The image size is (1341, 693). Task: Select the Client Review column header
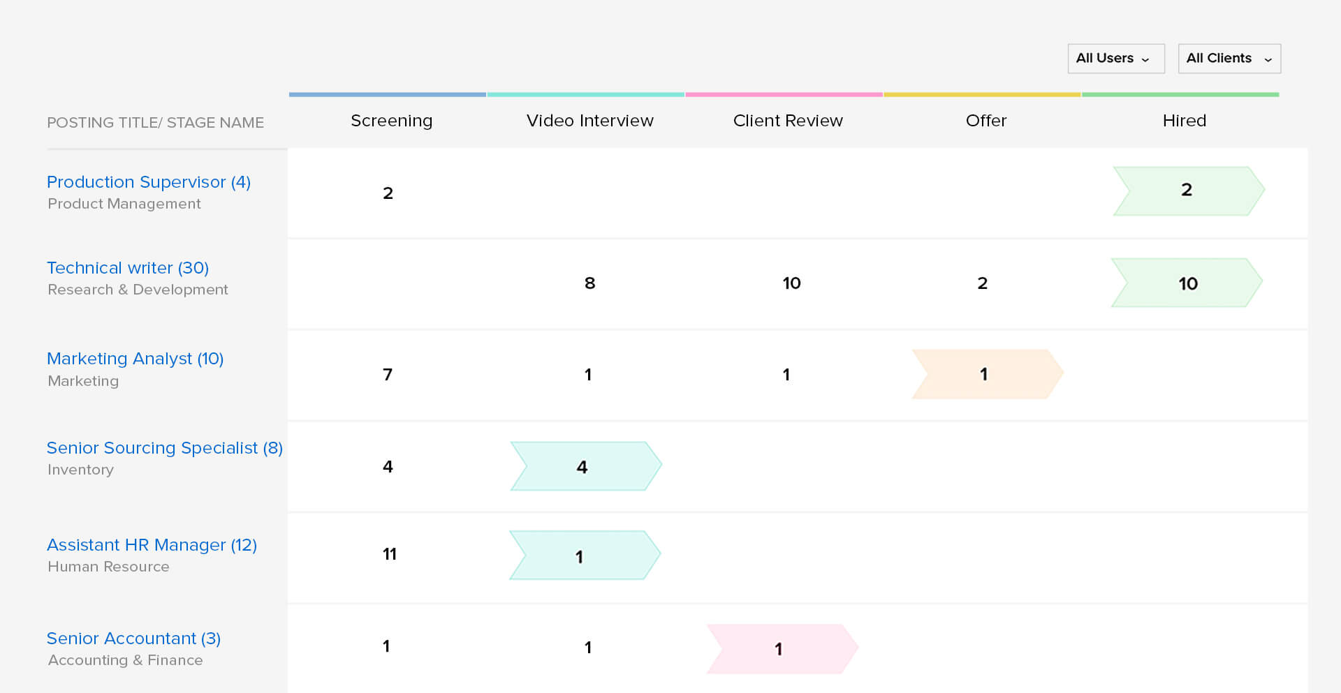[x=788, y=120]
